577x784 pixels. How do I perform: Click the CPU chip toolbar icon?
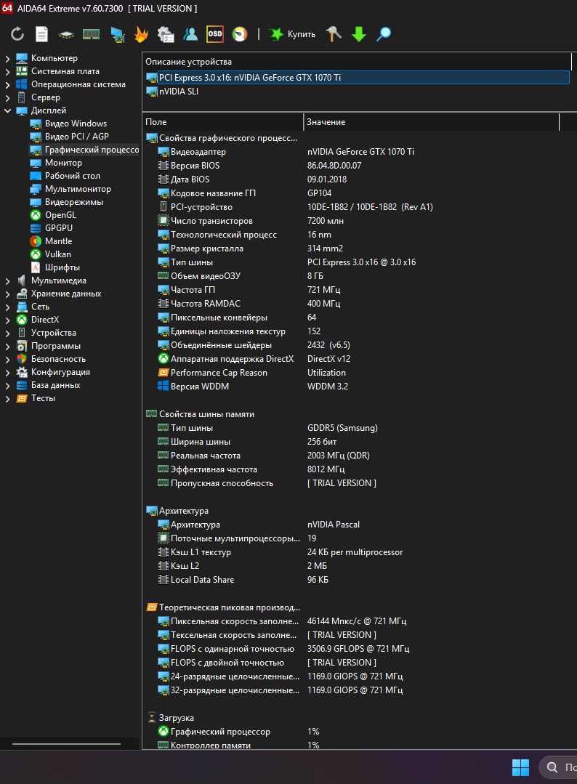[x=66, y=34]
